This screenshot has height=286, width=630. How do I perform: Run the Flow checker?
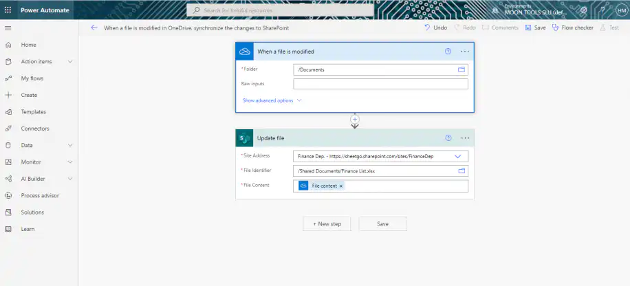[x=572, y=27]
